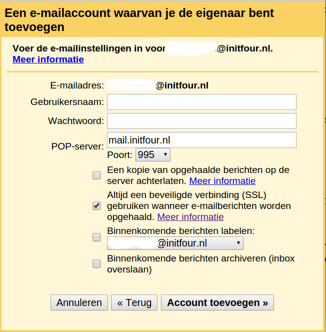Image resolution: width=326 pixels, height=332 pixels.
Task: Uncheck the SSL secure connection checkbox
Action: [96, 206]
